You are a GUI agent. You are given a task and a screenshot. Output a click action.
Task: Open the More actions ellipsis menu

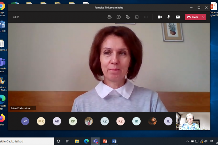click(146, 17)
